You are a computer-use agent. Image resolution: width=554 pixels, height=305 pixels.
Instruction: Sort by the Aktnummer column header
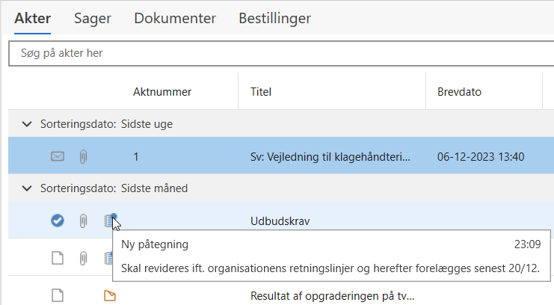[x=162, y=92]
